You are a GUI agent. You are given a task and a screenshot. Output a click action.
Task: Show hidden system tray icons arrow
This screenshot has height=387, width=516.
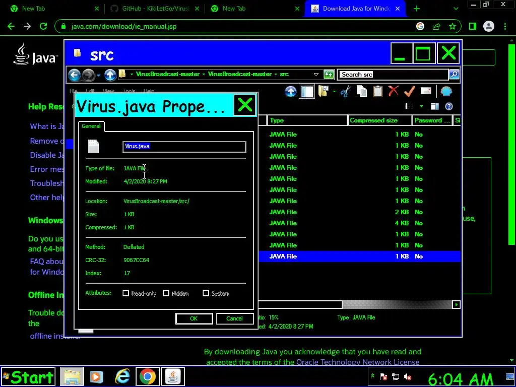(x=372, y=375)
